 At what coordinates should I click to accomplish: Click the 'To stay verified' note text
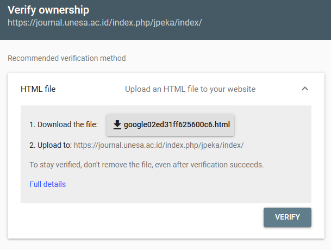coord(146,164)
